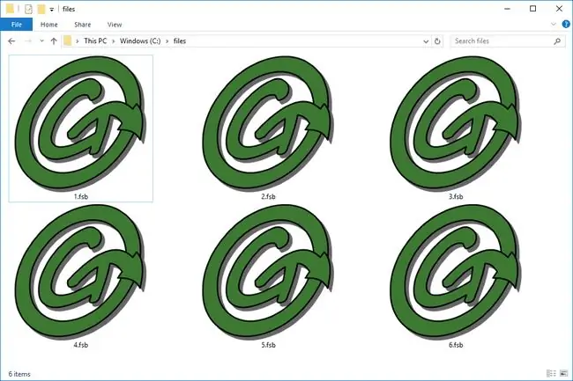
Task: Click the 2.fsb file name label
Action: point(268,196)
